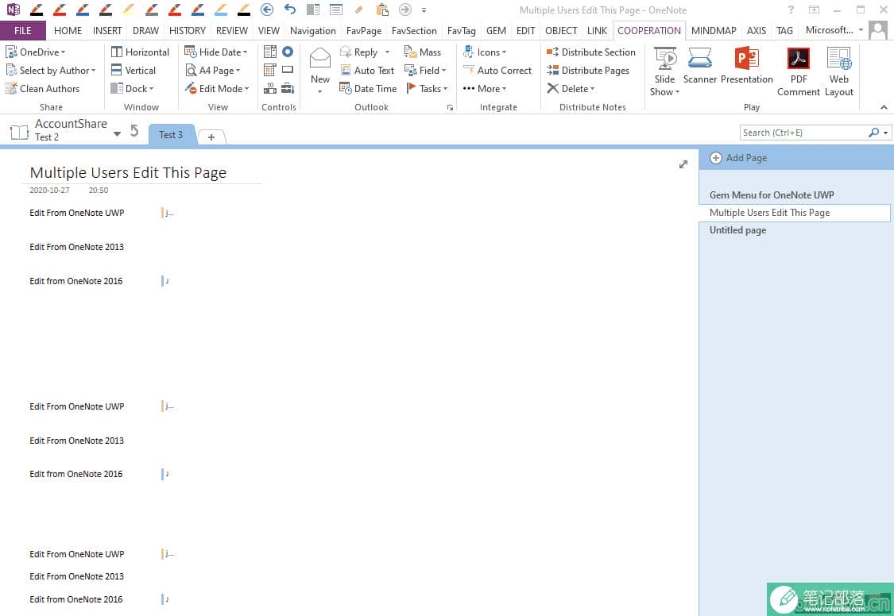Open the More dropdown in Integrate
Viewport: 894px width, 616px height.
pos(485,88)
